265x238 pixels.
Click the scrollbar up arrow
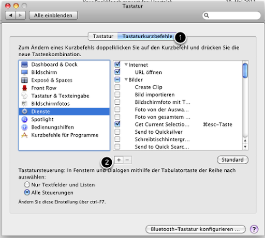(x=245, y=140)
